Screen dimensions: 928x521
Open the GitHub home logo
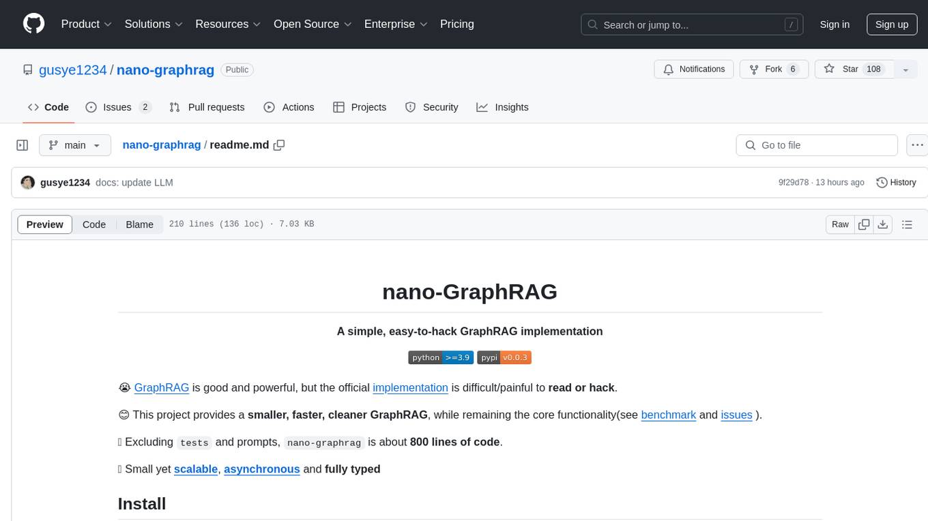tap(33, 24)
